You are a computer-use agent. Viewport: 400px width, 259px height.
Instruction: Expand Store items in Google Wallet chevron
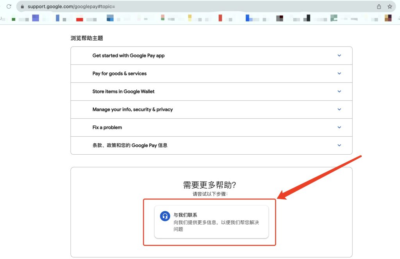point(339,91)
